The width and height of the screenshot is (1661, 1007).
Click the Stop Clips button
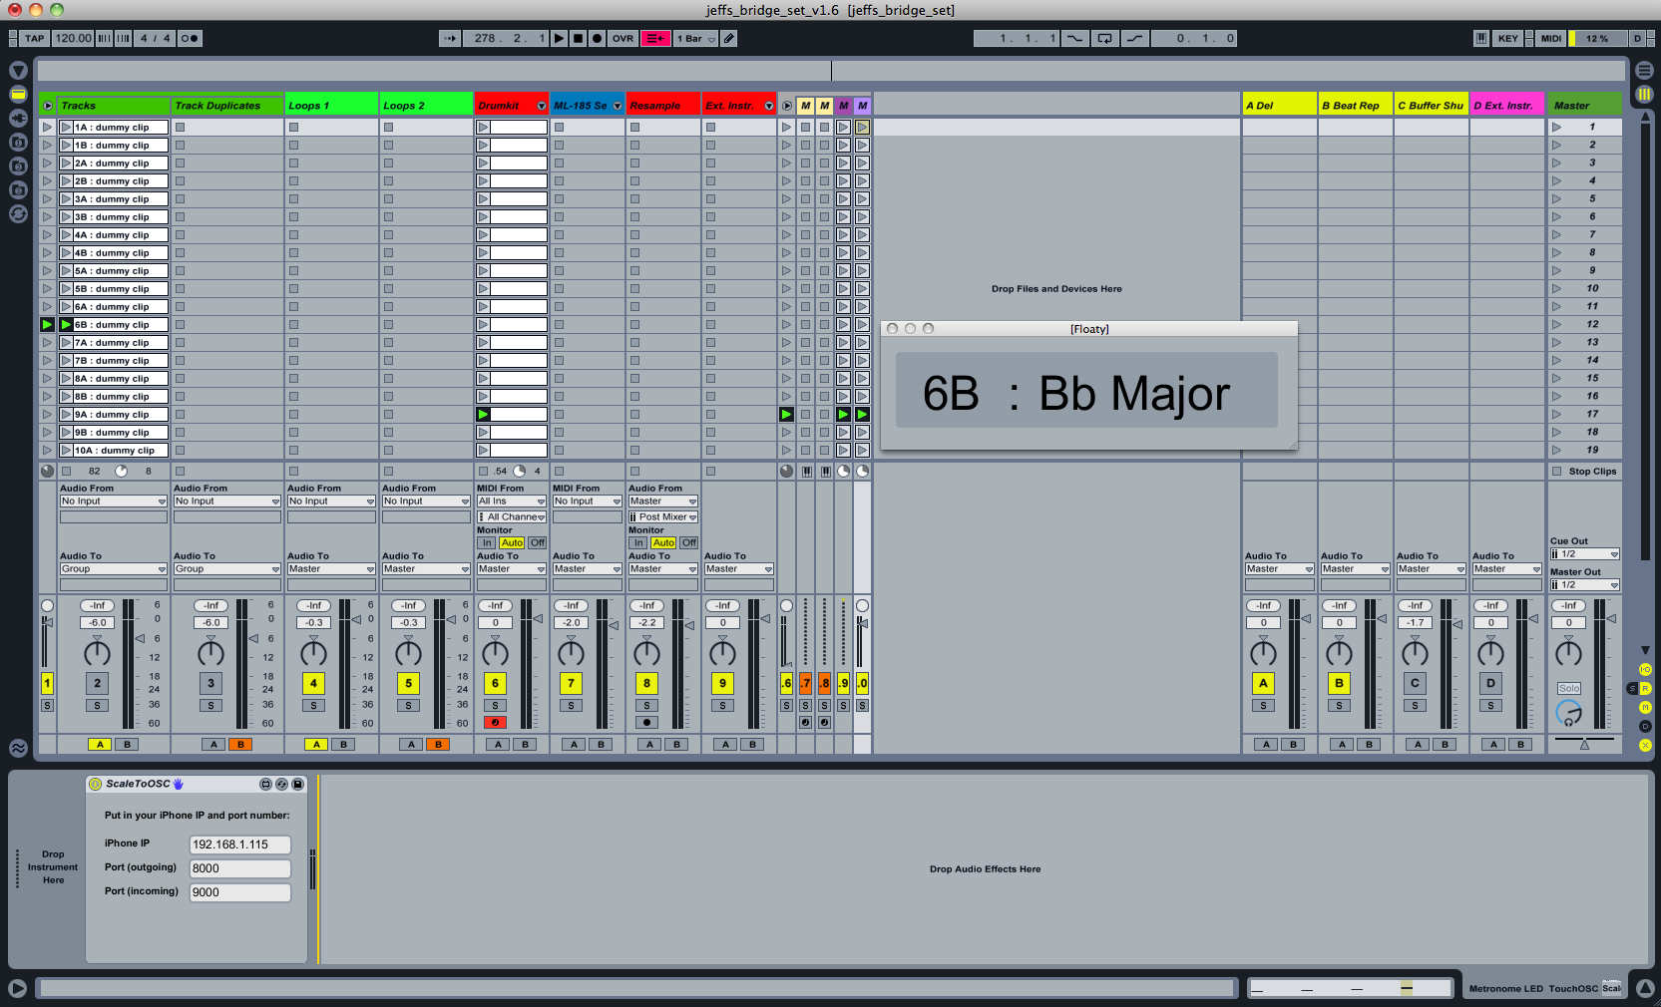tap(1585, 472)
